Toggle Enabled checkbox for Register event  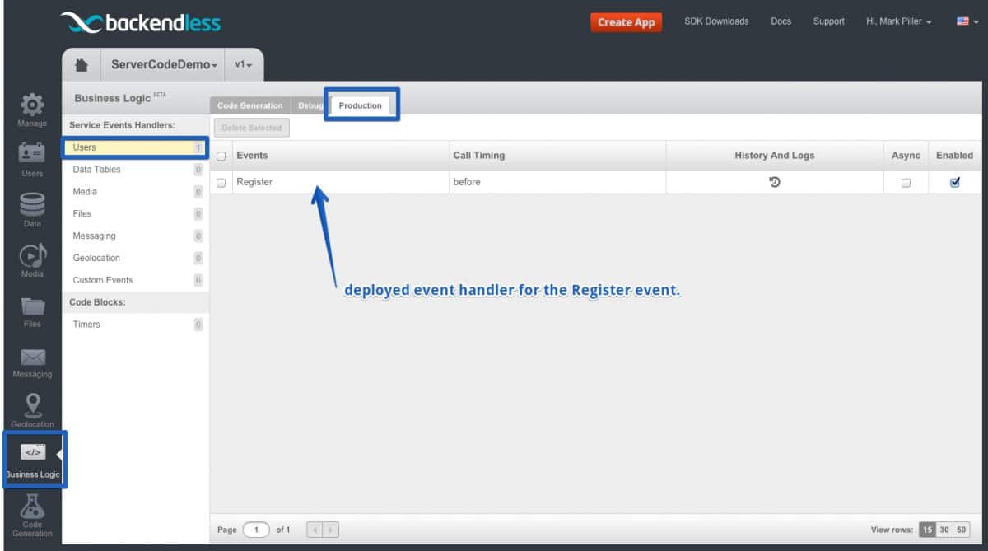pos(955,183)
